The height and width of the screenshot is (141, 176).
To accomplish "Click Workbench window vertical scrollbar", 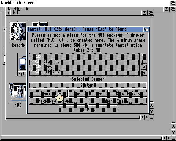I will [174, 67].
